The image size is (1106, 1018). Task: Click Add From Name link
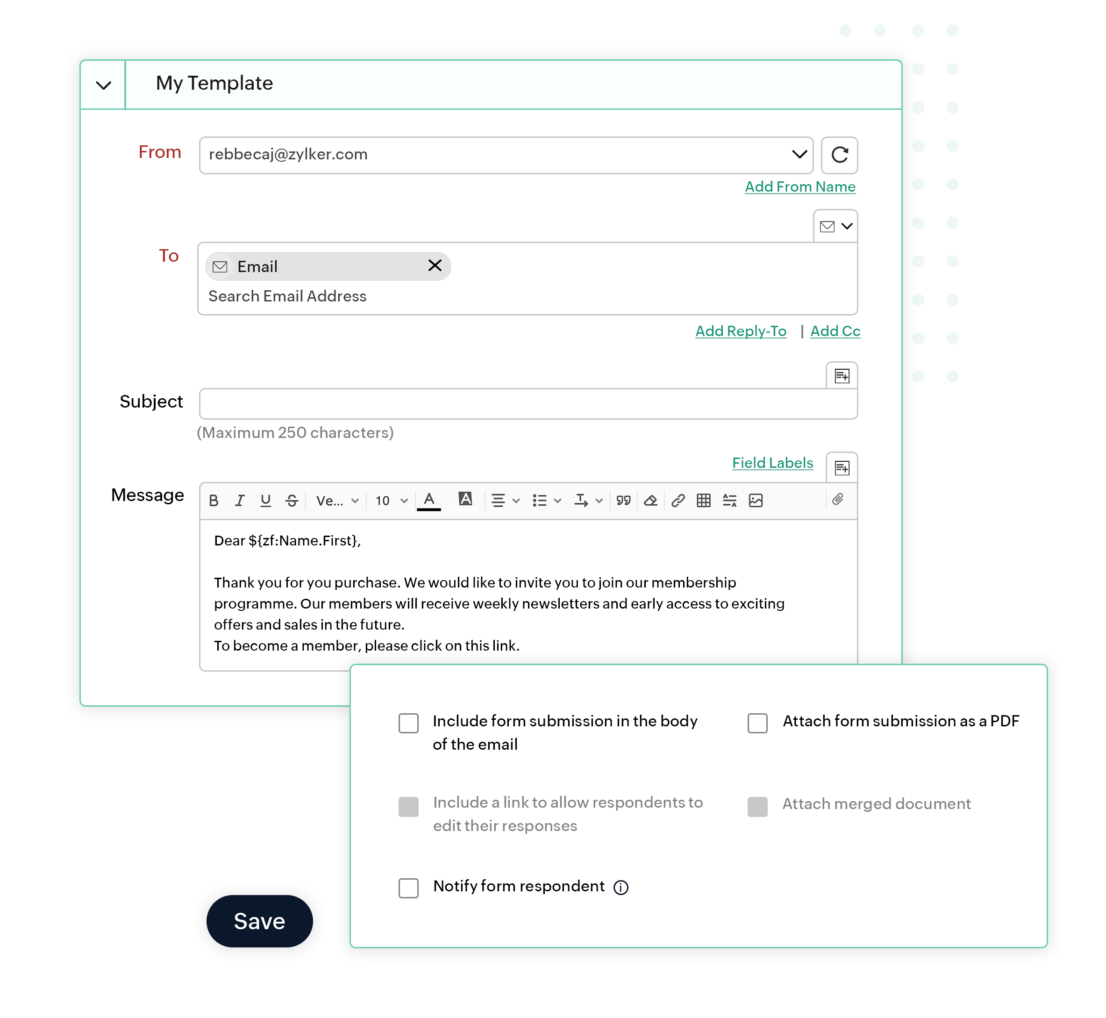pyautogui.click(x=799, y=186)
